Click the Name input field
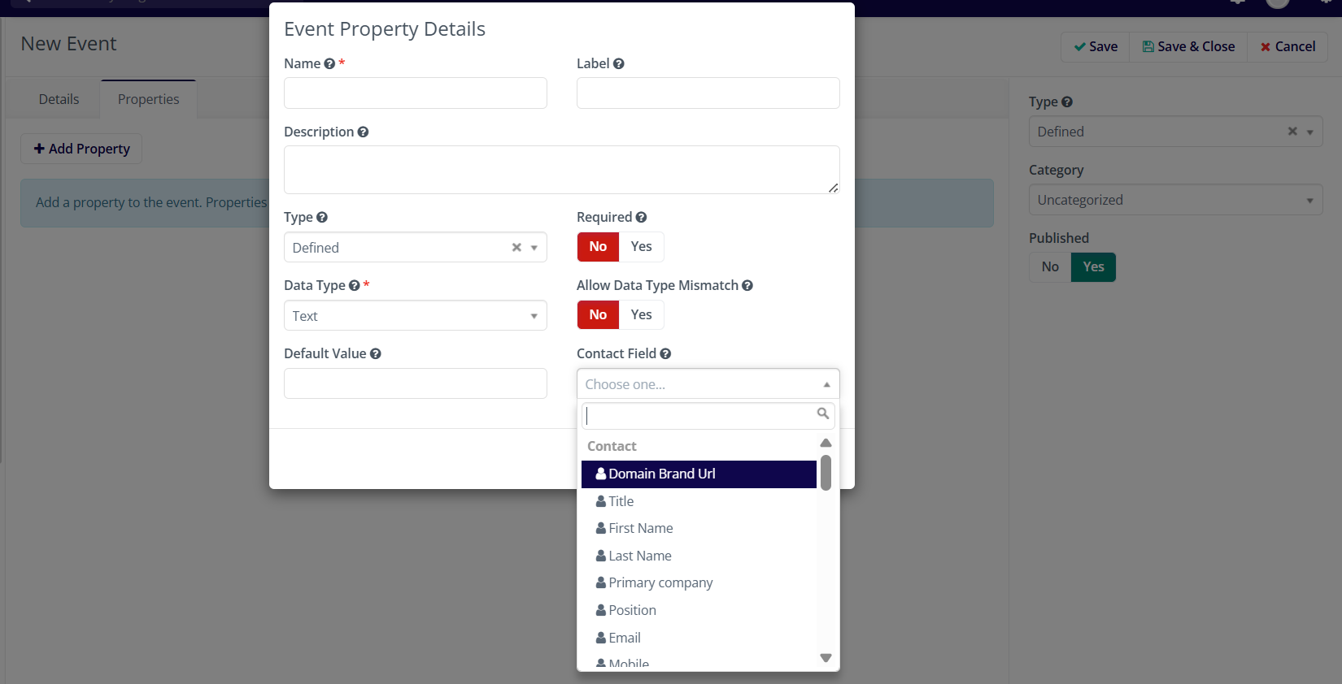Screen dimensions: 1342x684 coord(415,93)
